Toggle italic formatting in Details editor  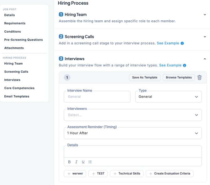76,162
